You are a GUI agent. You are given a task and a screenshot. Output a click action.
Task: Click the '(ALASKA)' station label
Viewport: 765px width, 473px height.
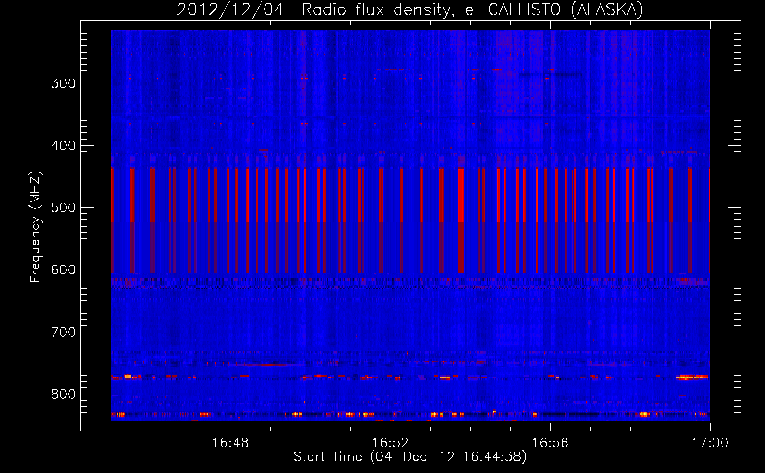click(607, 10)
